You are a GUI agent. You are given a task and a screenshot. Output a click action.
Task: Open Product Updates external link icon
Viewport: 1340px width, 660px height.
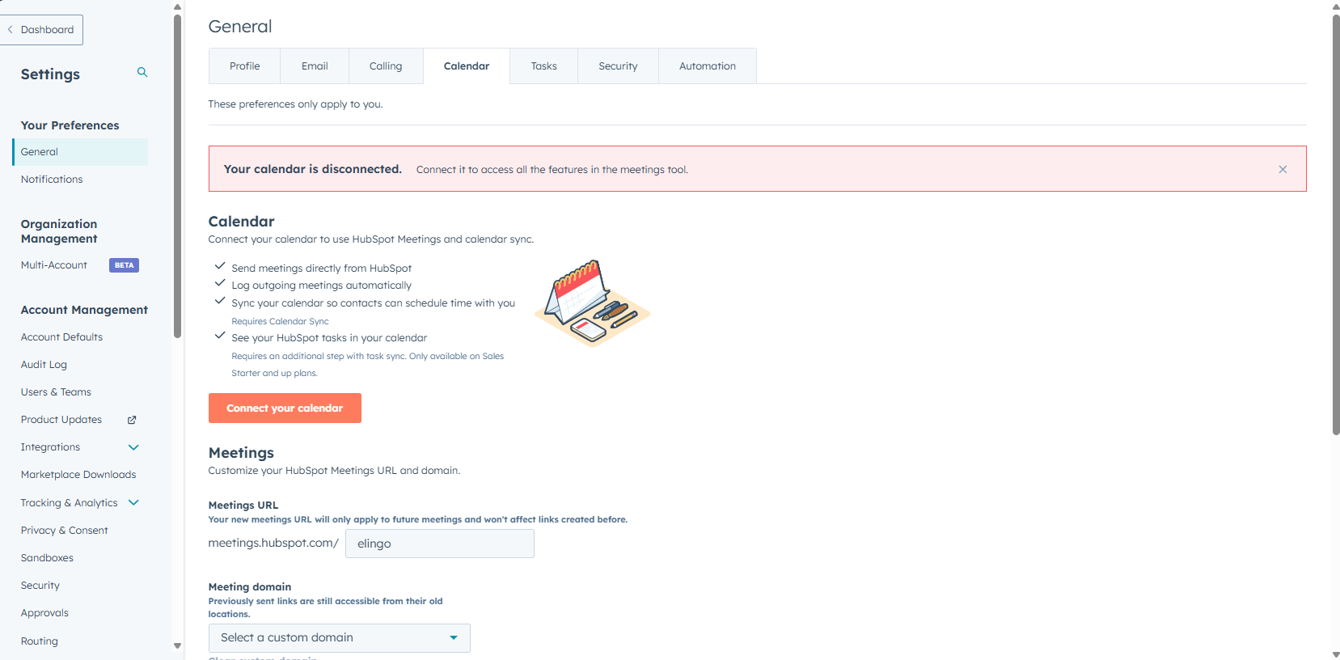(x=132, y=420)
